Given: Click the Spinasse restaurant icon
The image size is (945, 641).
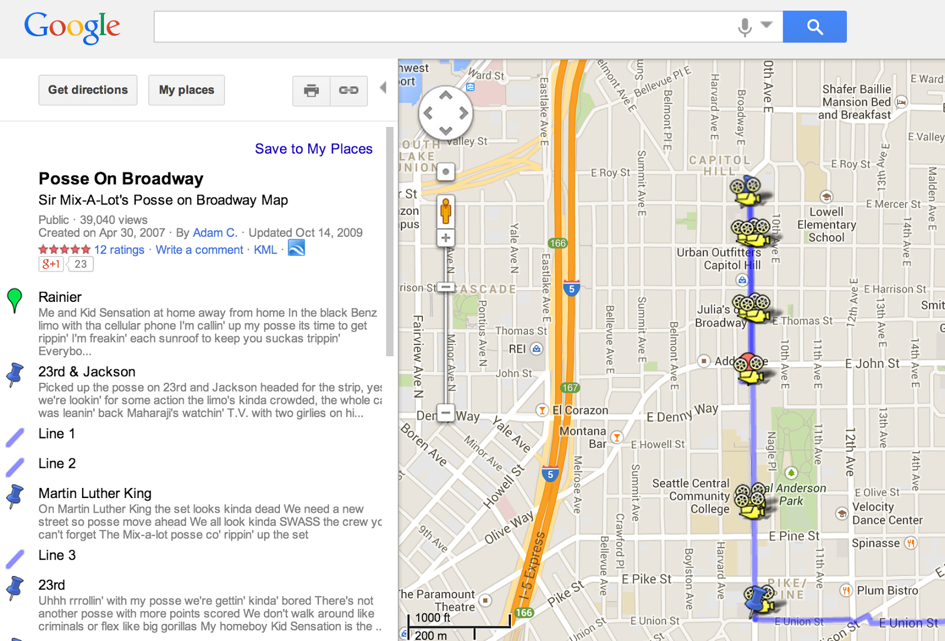Looking at the screenshot, I should click(911, 542).
